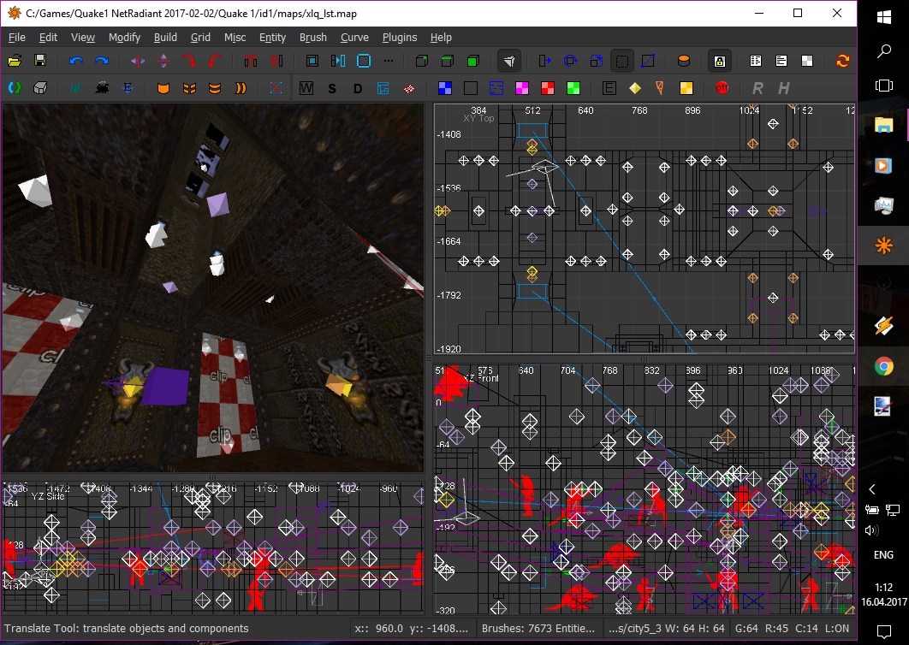
Task: Toggle the dashed-square resize tool
Action: point(622,61)
